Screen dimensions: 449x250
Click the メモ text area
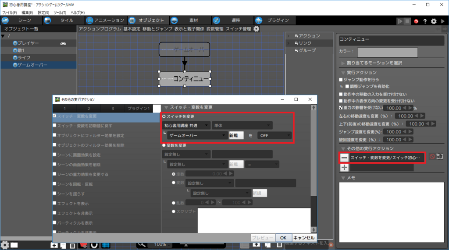click(392, 212)
